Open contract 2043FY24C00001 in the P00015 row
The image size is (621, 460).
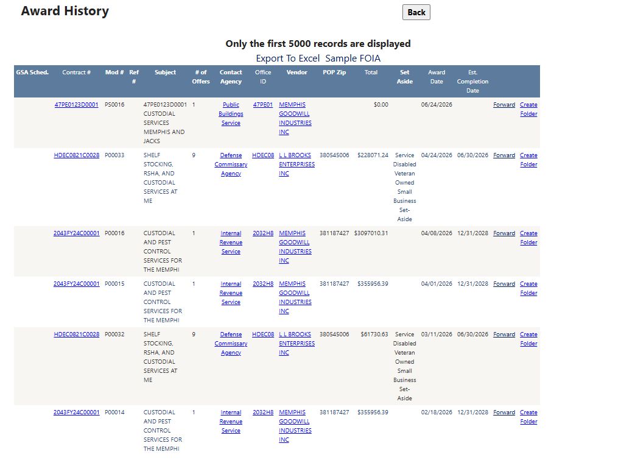[77, 284]
